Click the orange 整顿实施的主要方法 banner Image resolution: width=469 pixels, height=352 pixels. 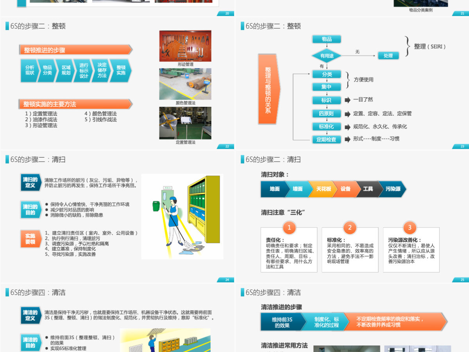76,104
